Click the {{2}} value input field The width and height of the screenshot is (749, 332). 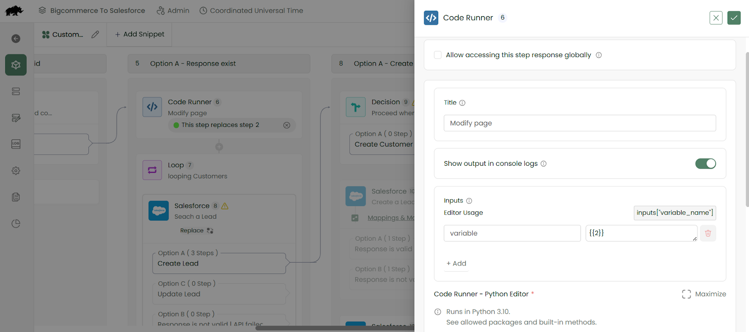tap(641, 233)
